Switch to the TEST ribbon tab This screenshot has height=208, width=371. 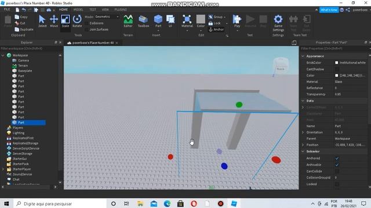(93, 10)
